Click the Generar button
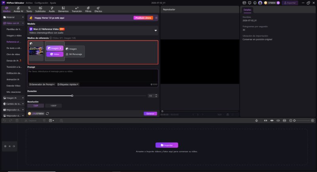Screen dimensions: 317x172 click(x=150, y=114)
